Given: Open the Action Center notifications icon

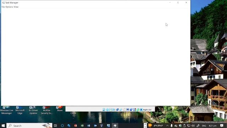Looking at the screenshot, I should click(222, 126).
